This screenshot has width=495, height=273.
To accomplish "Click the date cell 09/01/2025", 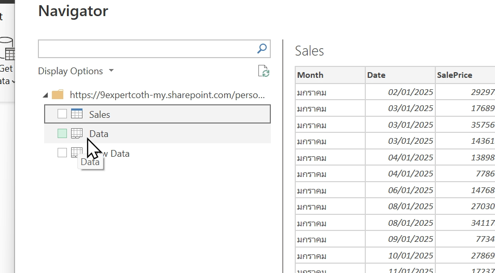I will coord(400,239).
